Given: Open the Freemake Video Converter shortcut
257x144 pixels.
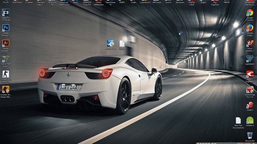Looking at the screenshot, I should tap(41, 3).
